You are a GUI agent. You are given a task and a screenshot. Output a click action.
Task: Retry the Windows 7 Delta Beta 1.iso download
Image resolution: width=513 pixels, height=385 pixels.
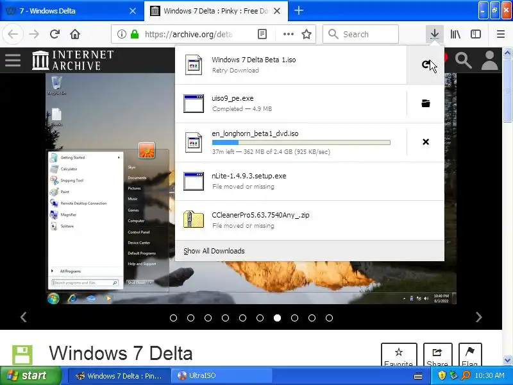[425, 65]
